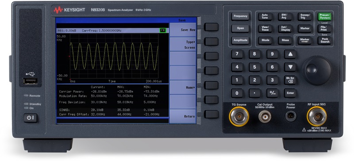Click the front USB port
The width and height of the screenshot is (354, 161).
click(31, 81)
